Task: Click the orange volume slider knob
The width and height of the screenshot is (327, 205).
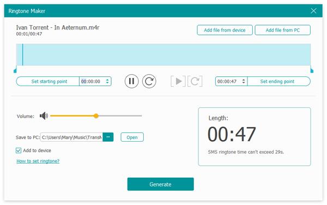Action: (96, 116)
